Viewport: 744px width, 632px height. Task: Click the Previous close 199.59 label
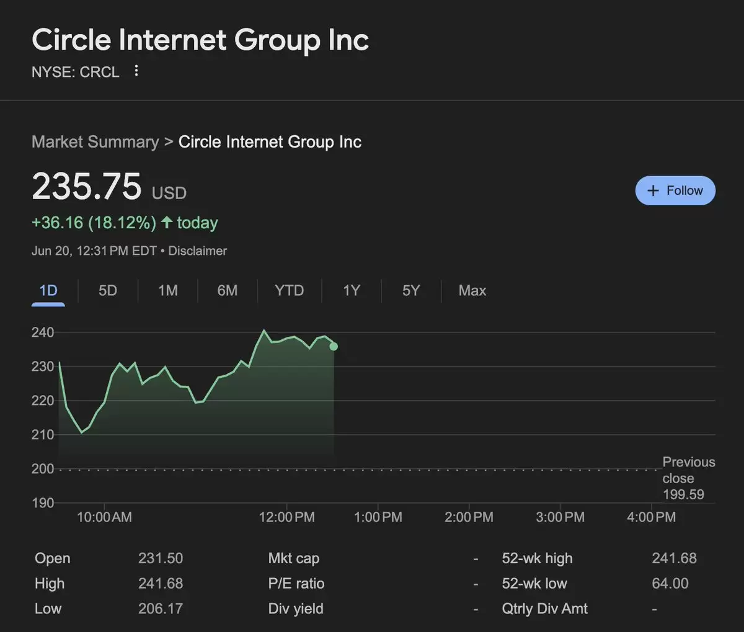click(x=688, y=478)
